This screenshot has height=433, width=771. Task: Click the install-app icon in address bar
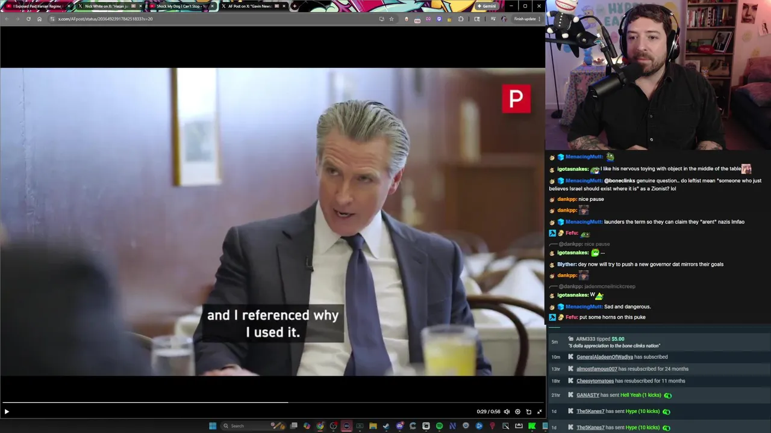(x=382, y=19)
